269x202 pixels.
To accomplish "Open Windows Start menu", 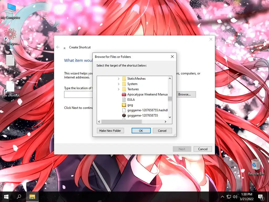I will pos(6,197).
